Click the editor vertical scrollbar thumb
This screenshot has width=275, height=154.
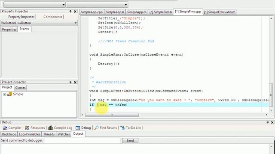[271, 95]
